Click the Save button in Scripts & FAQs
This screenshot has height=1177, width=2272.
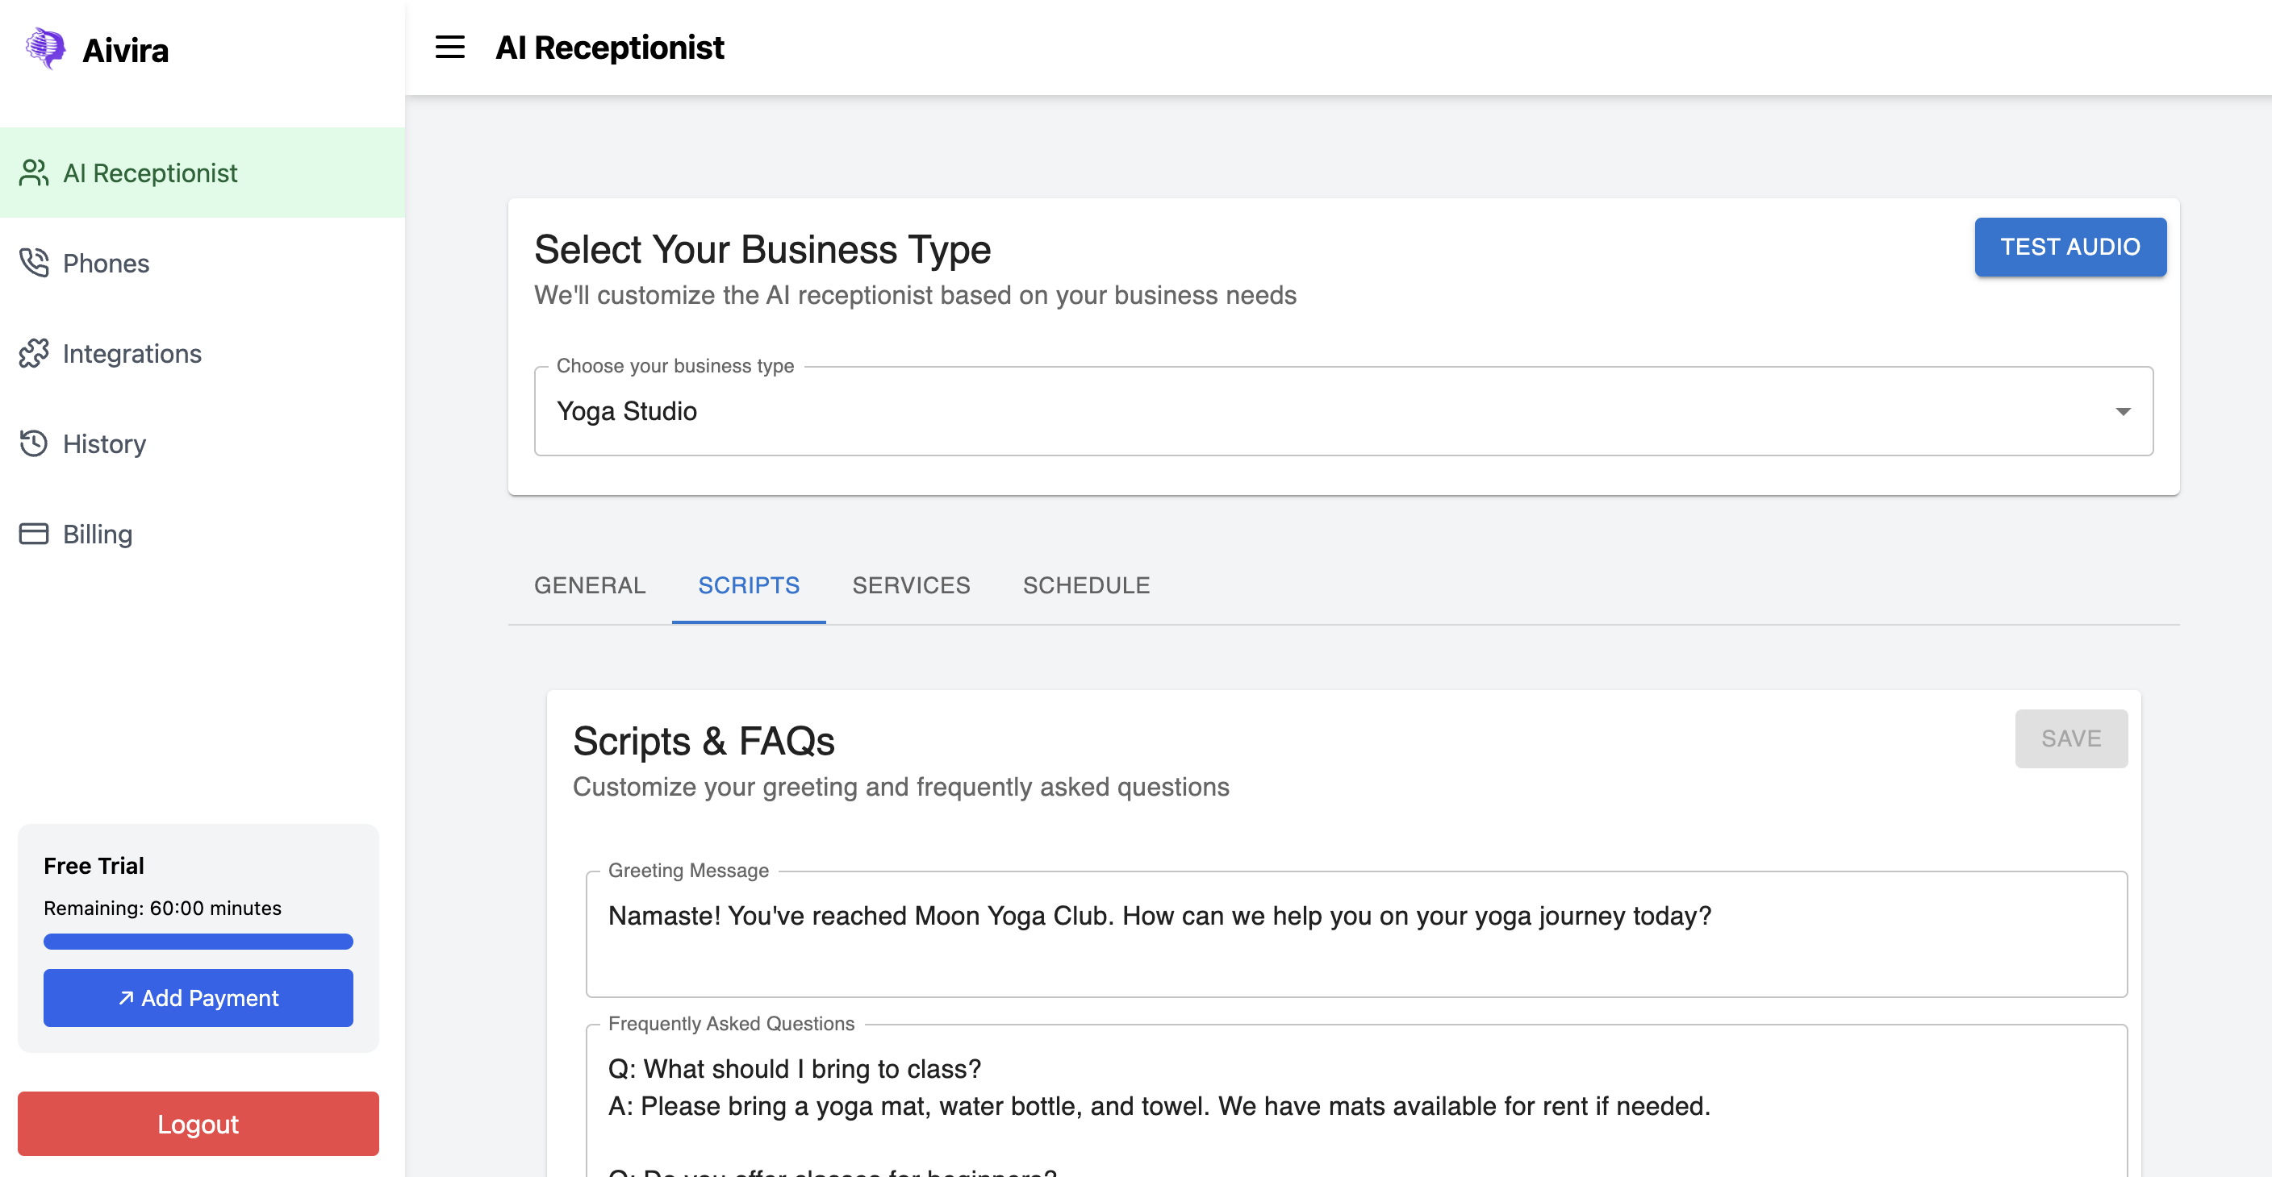tap(2071, 738)
